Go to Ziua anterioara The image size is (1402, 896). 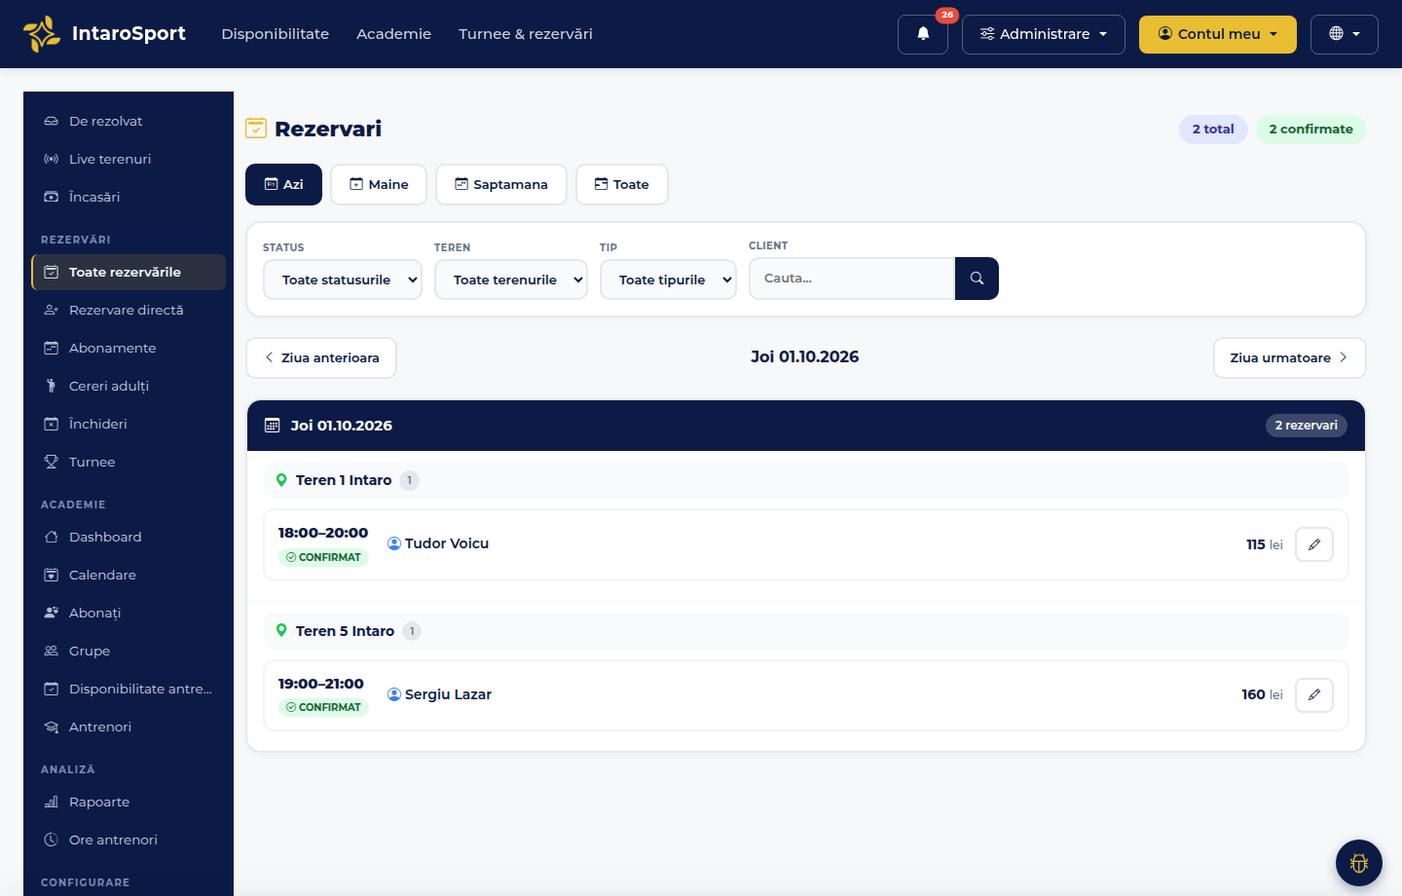click(x=321, y=357)
